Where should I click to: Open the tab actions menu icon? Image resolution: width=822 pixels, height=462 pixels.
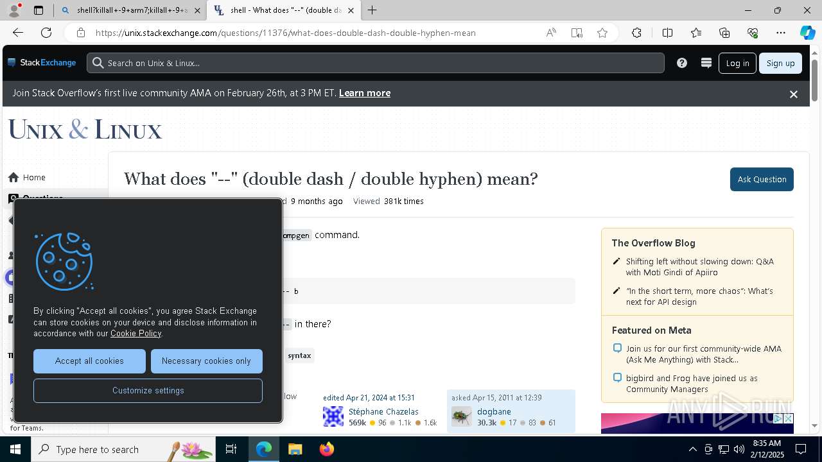coord(39,10)
